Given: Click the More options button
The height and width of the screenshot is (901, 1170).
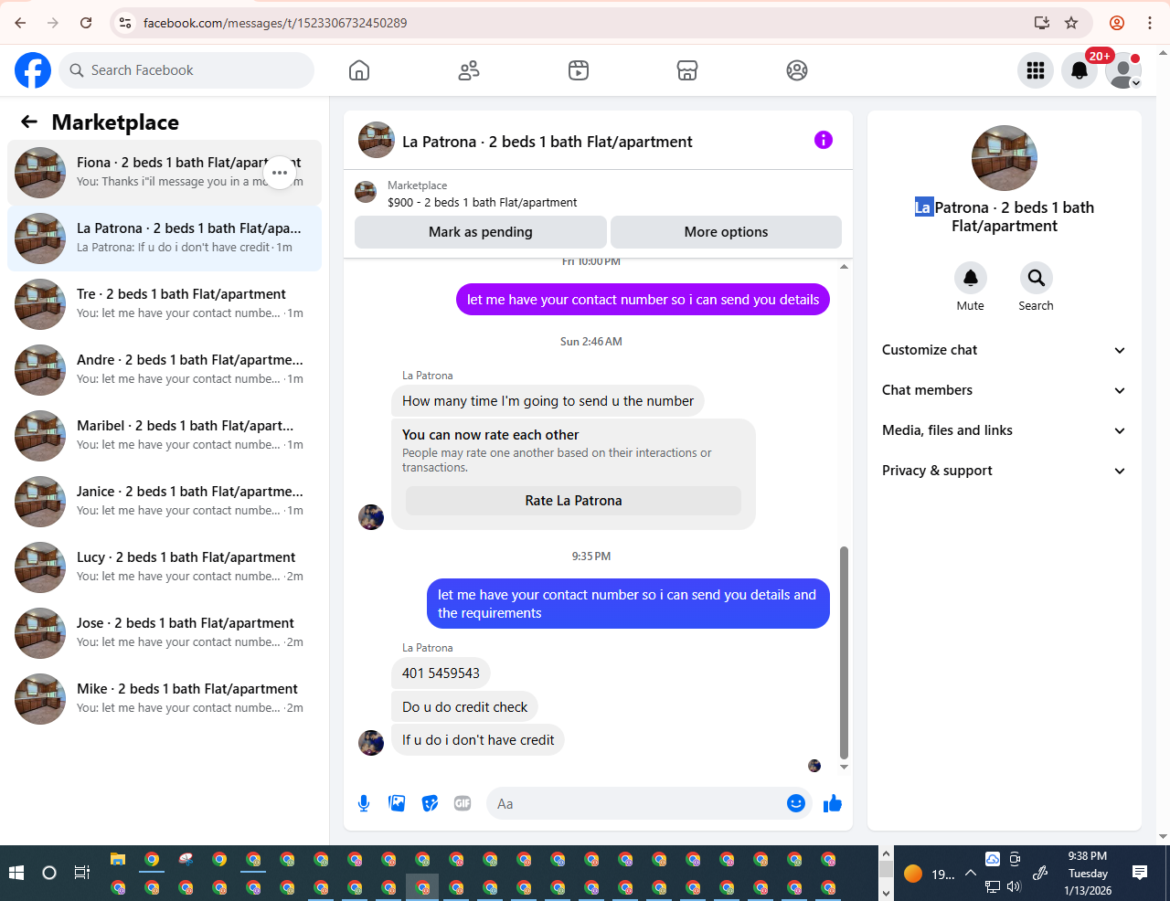Looking at the screenshot, I should click(726, 232).
